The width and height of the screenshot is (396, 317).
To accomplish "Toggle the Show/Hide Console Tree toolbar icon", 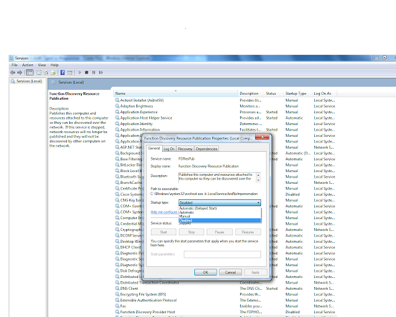I will (30, 72).
